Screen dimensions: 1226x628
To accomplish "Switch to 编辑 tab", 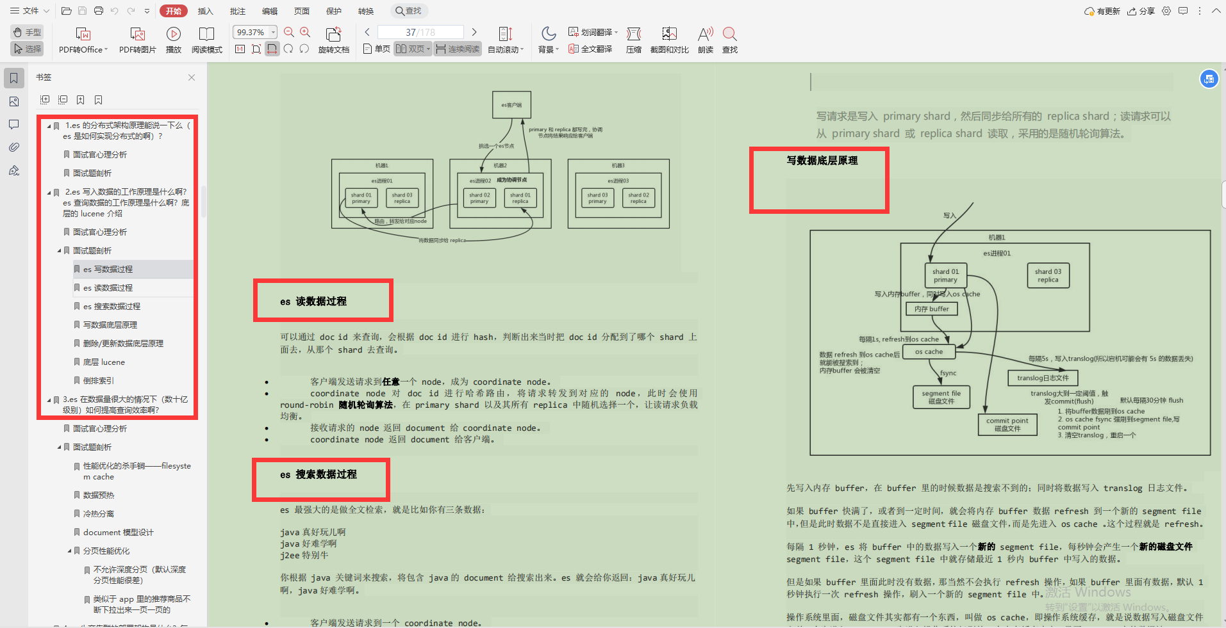I will (270, 11).
